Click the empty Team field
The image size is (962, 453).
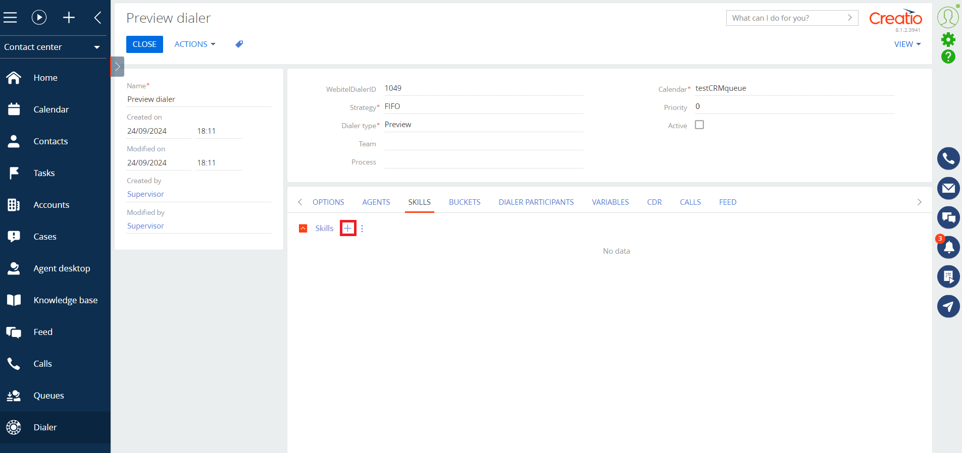[483, 143]
